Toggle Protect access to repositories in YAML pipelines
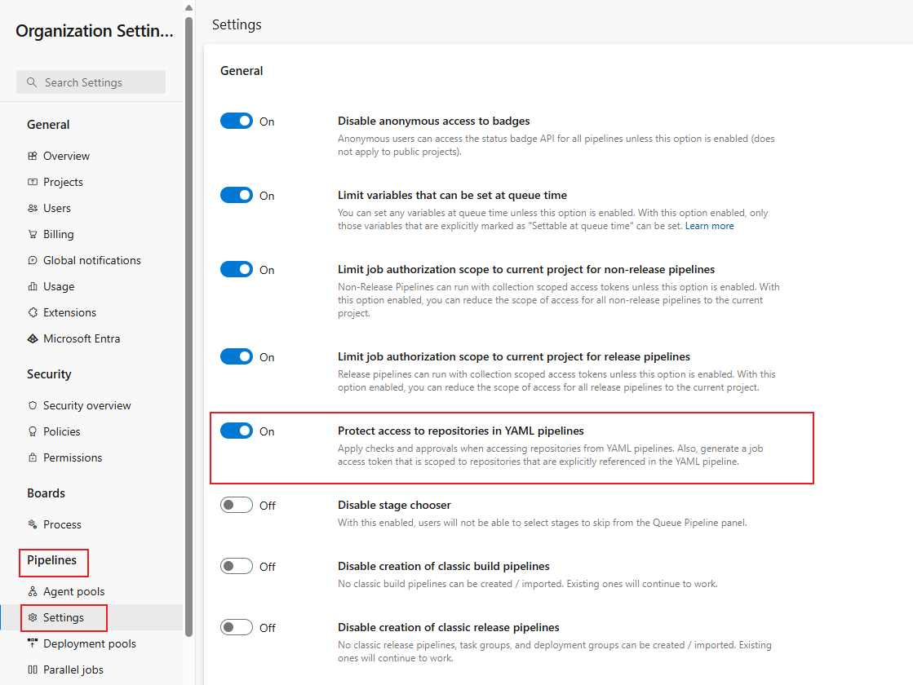Screen dimensions: 913x685 click(x=237, y=431)
